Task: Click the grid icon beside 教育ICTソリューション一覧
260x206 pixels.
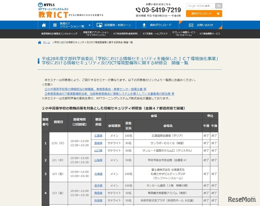Action: point(55,25)
